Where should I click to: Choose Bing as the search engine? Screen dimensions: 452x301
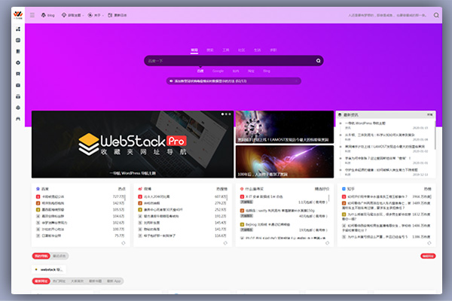point(267,71)
